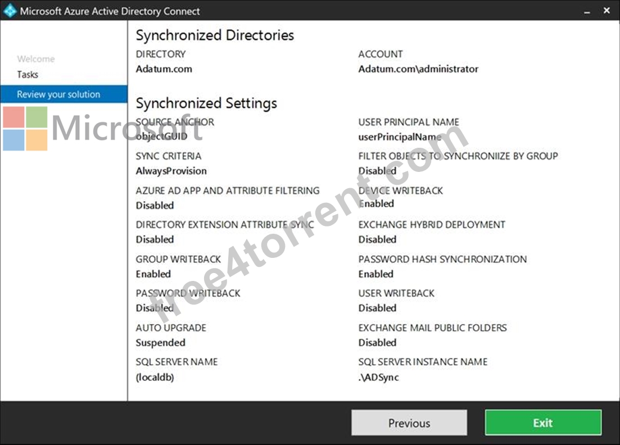Click the EXCHANGE HYBRID DEPLOYMENT label
Viewport: 620px width, 445px height.
432,225
